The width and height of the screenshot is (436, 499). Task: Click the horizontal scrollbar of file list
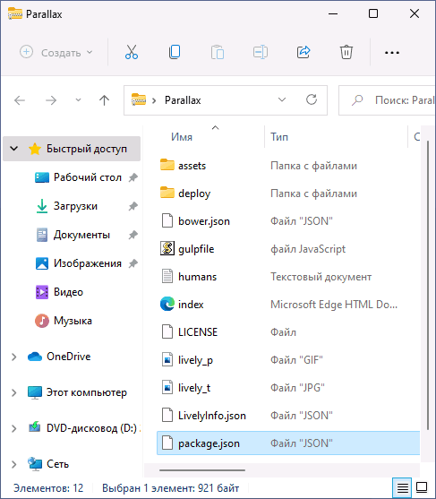tap(202, 470)
